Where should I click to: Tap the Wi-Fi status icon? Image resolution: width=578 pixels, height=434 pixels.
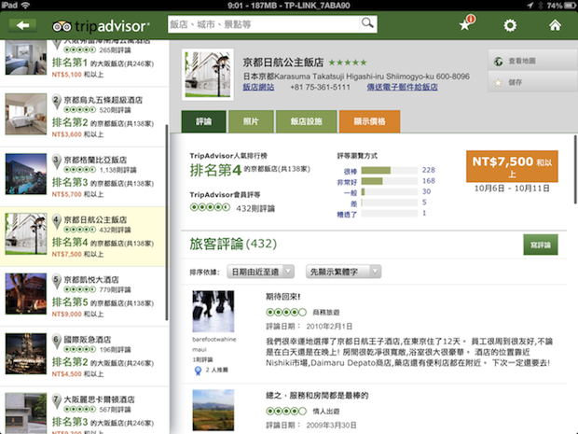click(25, 6)
